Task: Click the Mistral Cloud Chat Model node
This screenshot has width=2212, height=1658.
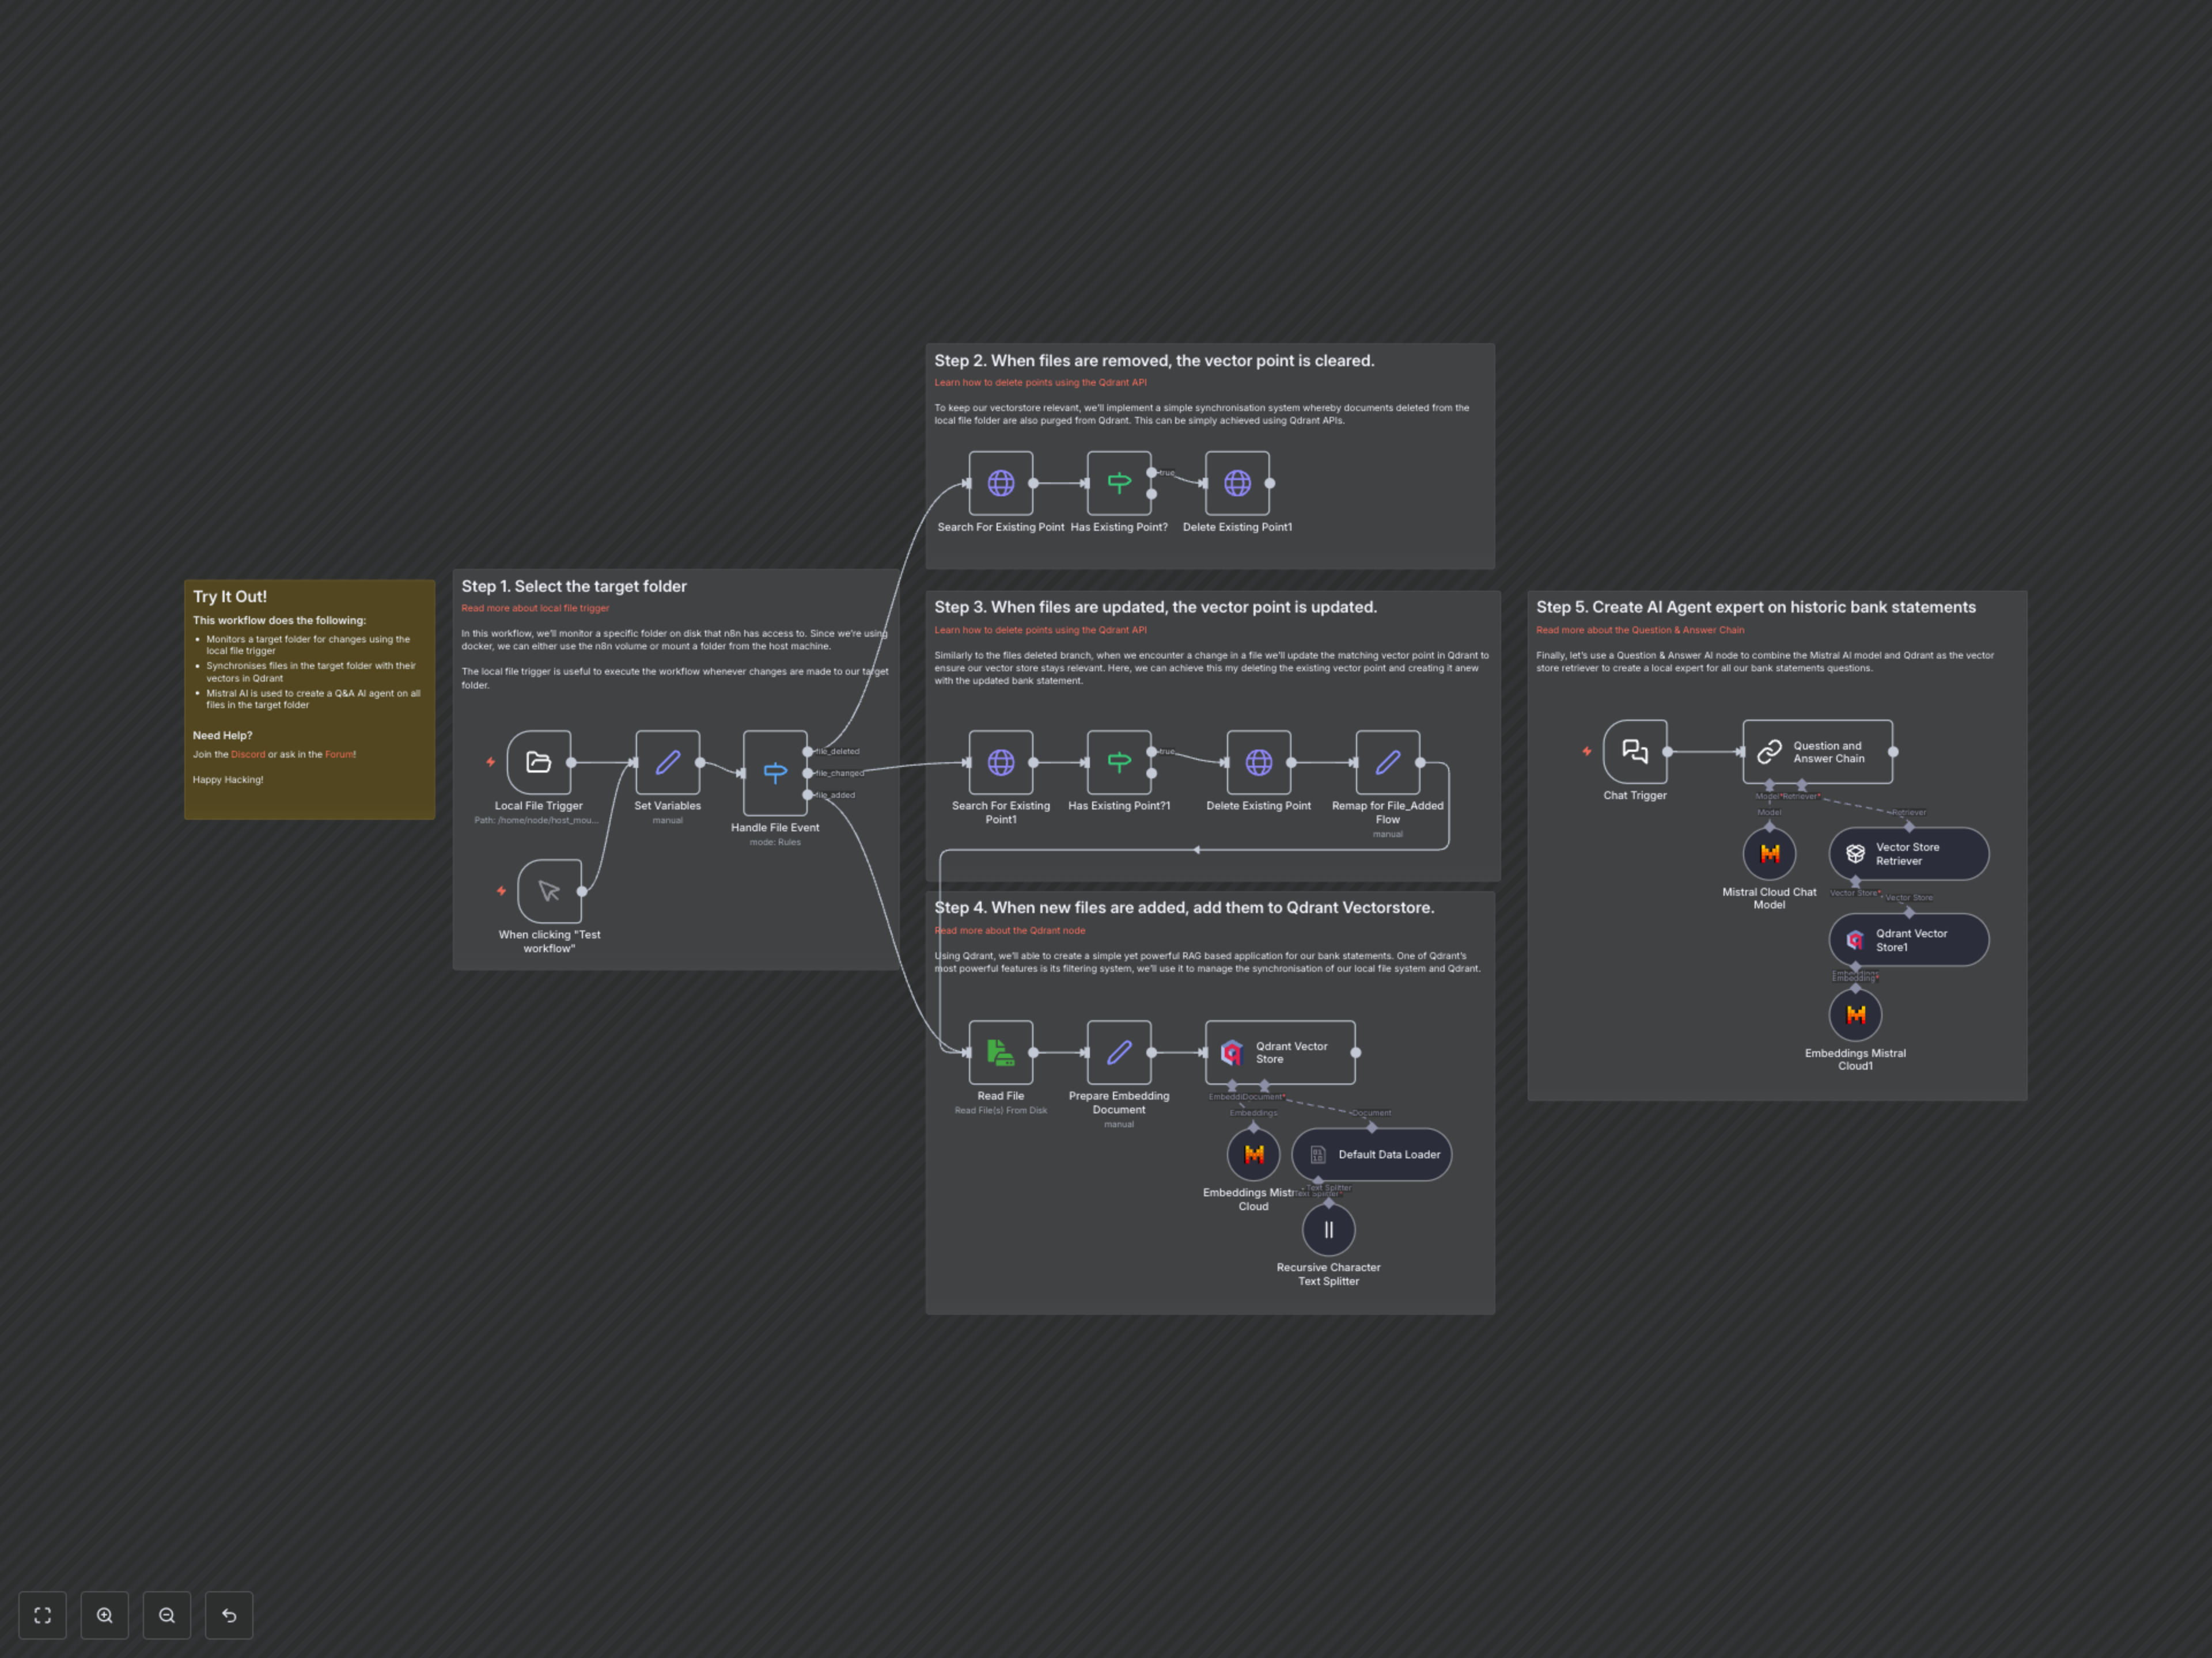Action: tap(1769, 854)
